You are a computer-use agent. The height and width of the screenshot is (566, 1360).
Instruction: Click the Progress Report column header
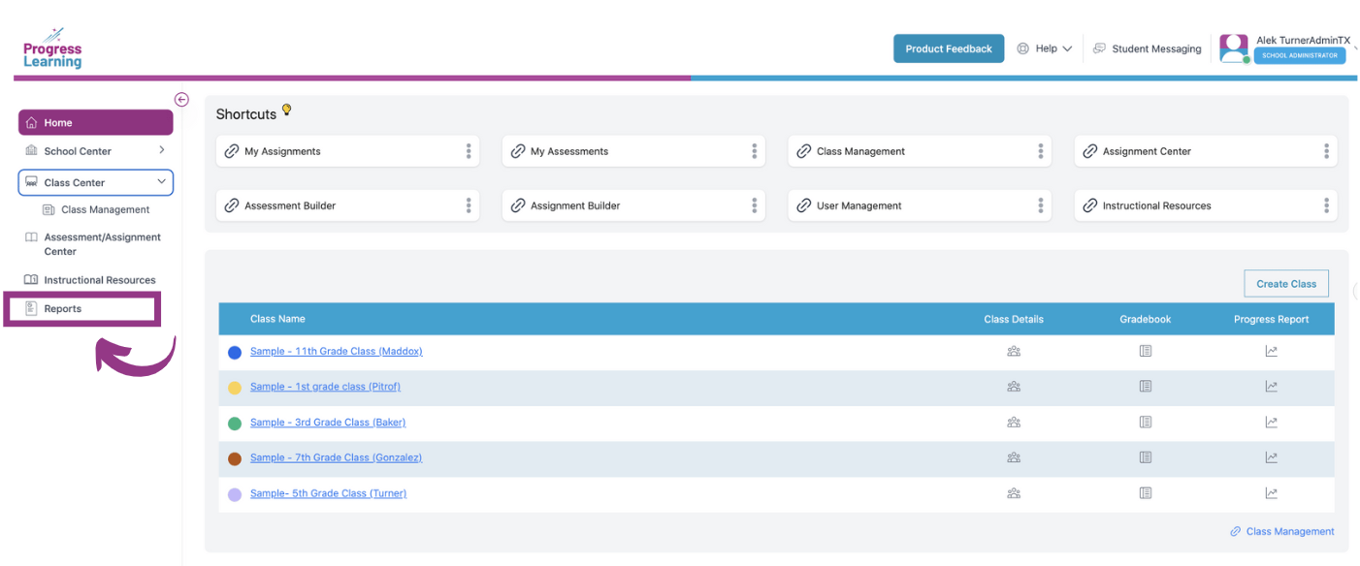pos(1272,319)
